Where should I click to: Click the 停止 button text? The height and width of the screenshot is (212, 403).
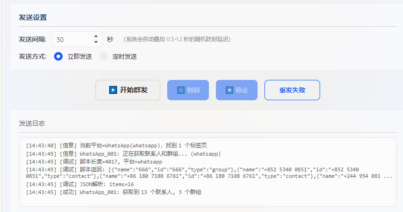pos(242,90)
